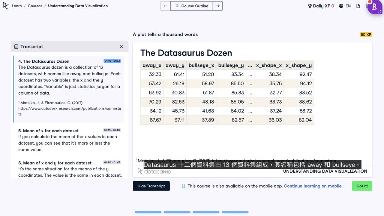384x216 pixels.
Task: Click the purple R extension badge
Action: pos(374,7)
